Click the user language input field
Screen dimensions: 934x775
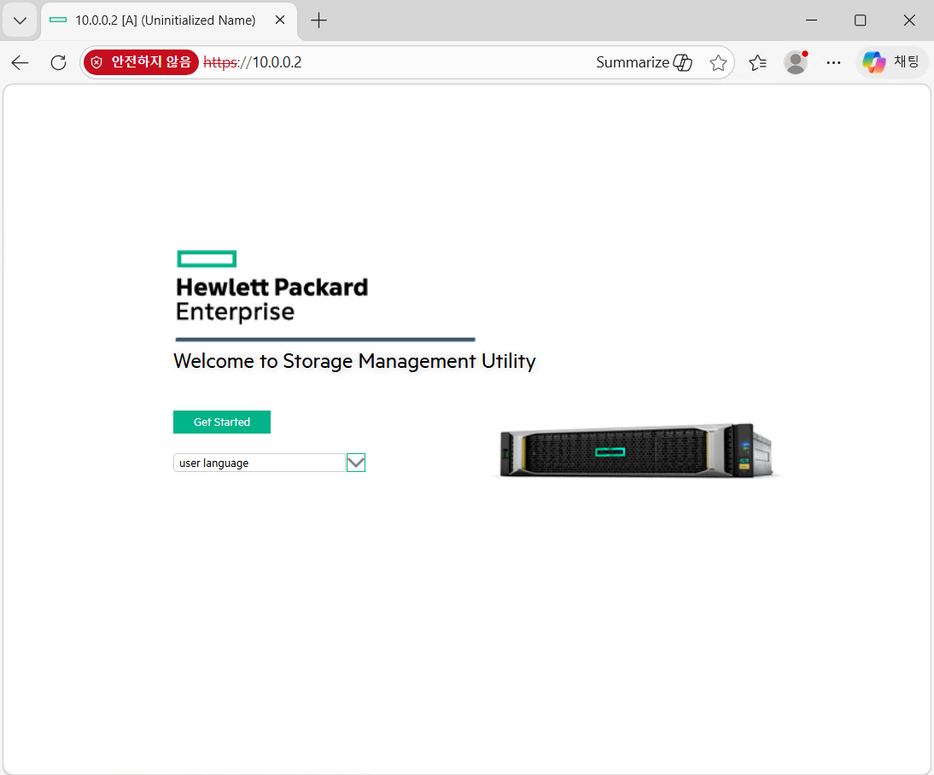coord(260,463)
